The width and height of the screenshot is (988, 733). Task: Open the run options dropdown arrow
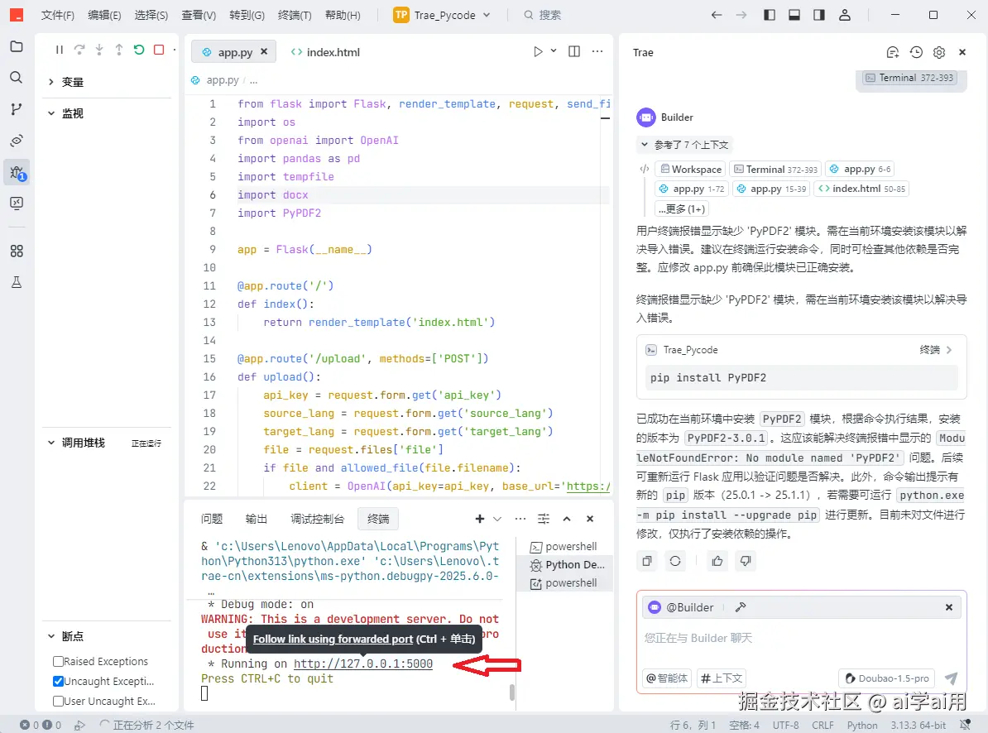(554, 51)
